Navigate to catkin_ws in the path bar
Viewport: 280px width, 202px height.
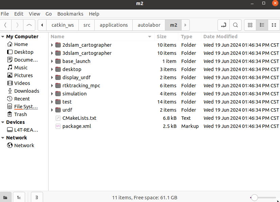click(x=62, y=25)
